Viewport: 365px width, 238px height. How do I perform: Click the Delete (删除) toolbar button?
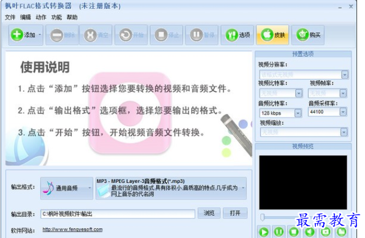pos(62,35)
